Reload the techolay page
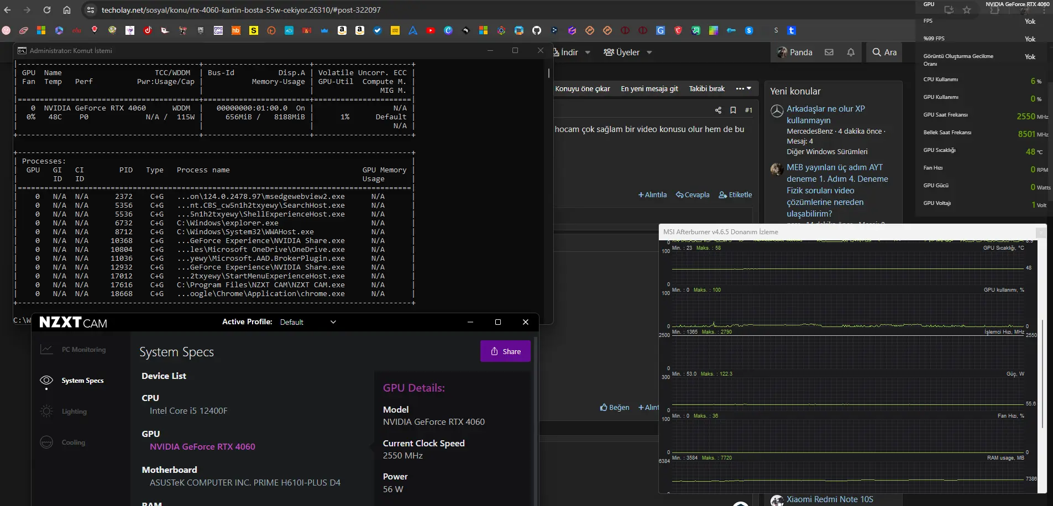1053x506 pixels. (47, 10)
